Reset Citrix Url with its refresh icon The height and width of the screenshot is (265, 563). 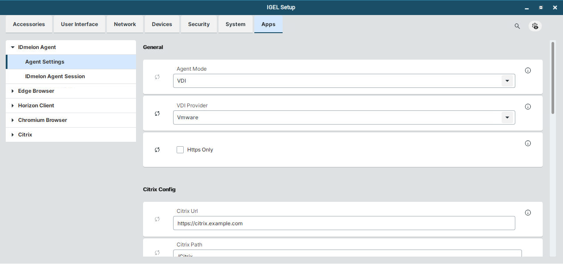coord(157,219)
